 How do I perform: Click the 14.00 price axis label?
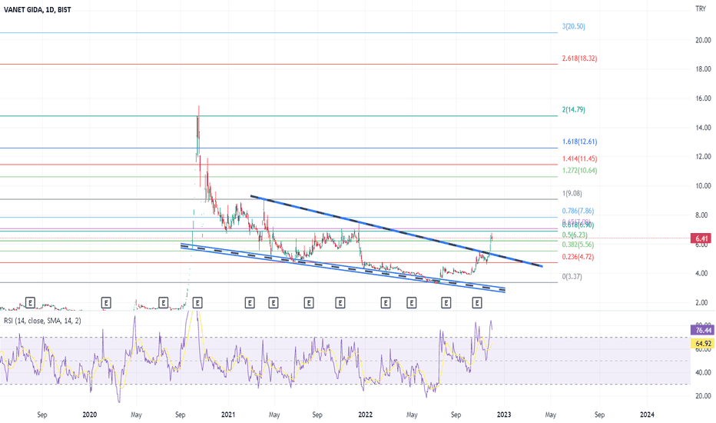pyautogui.click(x=703, y=128)
